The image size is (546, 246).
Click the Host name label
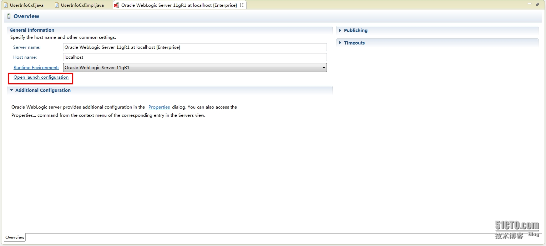click(x=25, y=57)
